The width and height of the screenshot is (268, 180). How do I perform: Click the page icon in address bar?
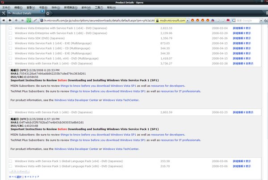coord(42,20)
